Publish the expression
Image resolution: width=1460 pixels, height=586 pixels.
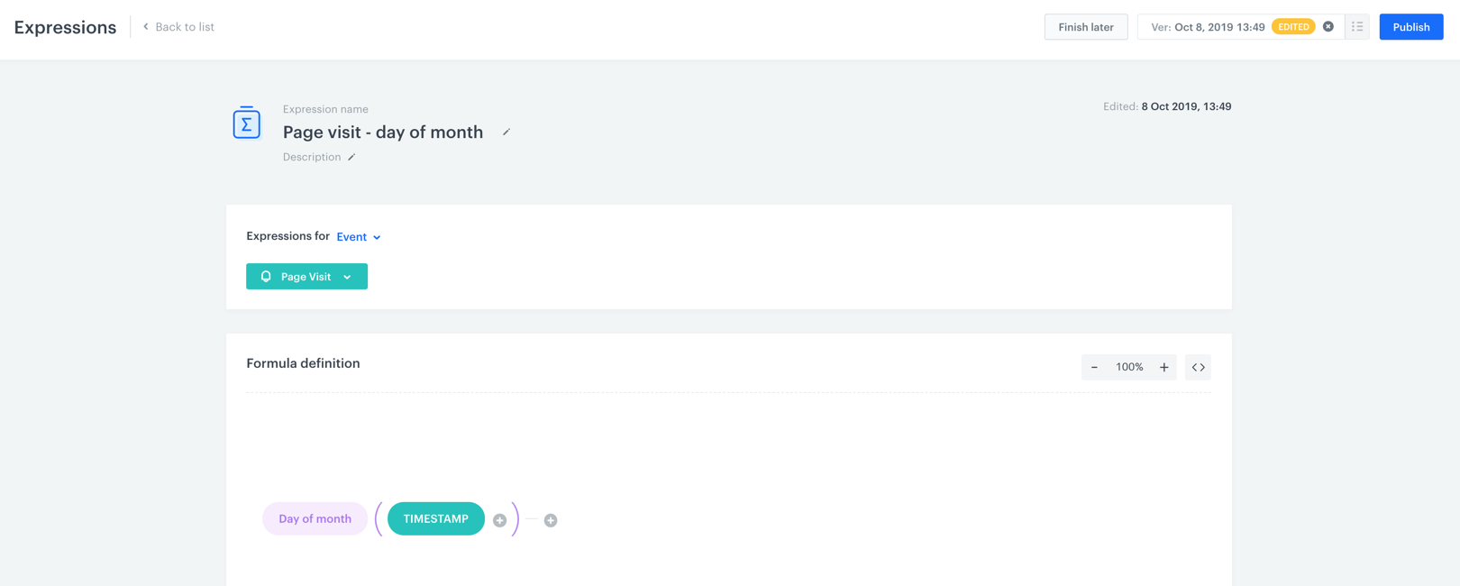tap(1410, 26)
